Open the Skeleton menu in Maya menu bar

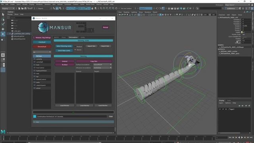pyautogui.click(x=48, y=4)
